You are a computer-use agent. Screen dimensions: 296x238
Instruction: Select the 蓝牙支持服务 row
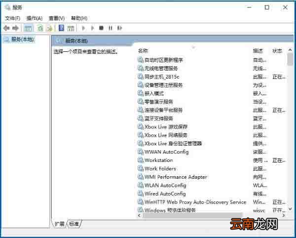pos(159,119)
